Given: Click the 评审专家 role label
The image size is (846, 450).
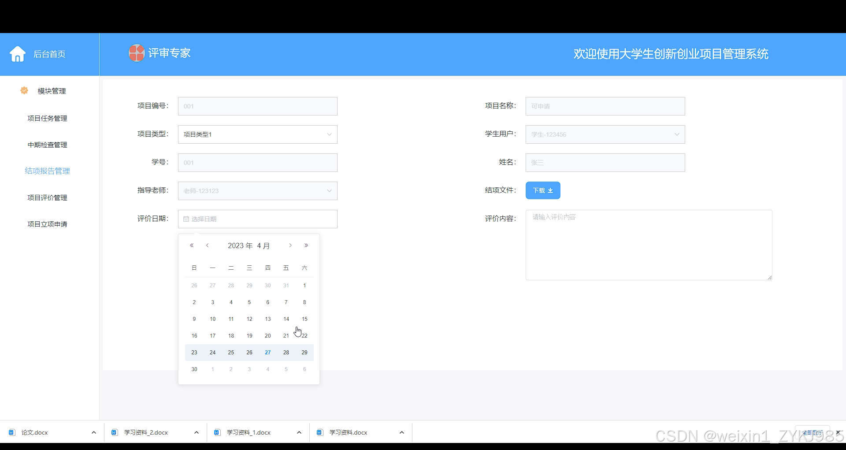Looking at the screenshot, I should pyautogui.click(x=169, y=53).
